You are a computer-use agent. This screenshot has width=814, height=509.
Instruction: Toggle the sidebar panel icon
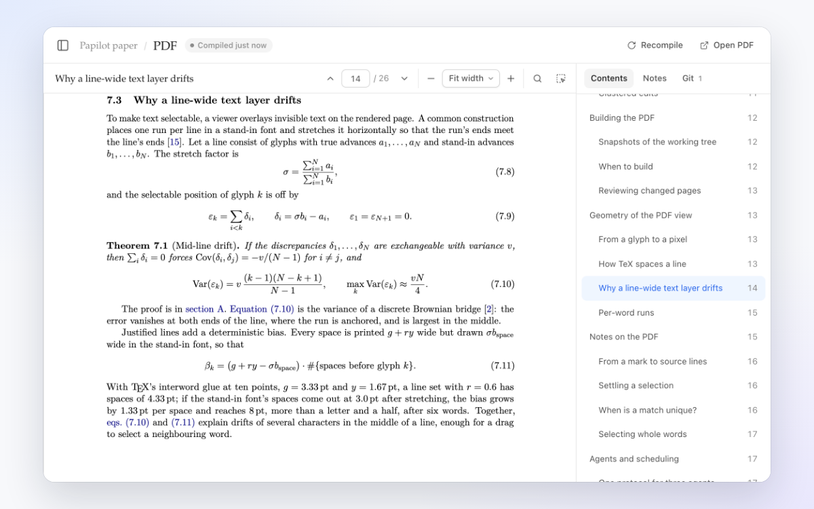pyautogui.click(x=63, y=45)
